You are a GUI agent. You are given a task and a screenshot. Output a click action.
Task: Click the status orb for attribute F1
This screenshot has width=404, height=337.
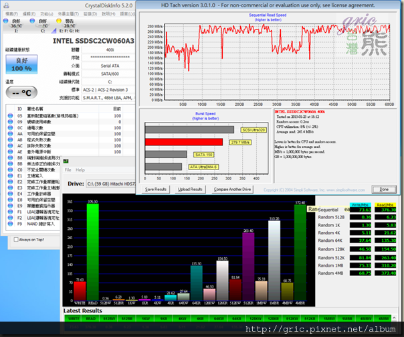[x=10, y=212]
